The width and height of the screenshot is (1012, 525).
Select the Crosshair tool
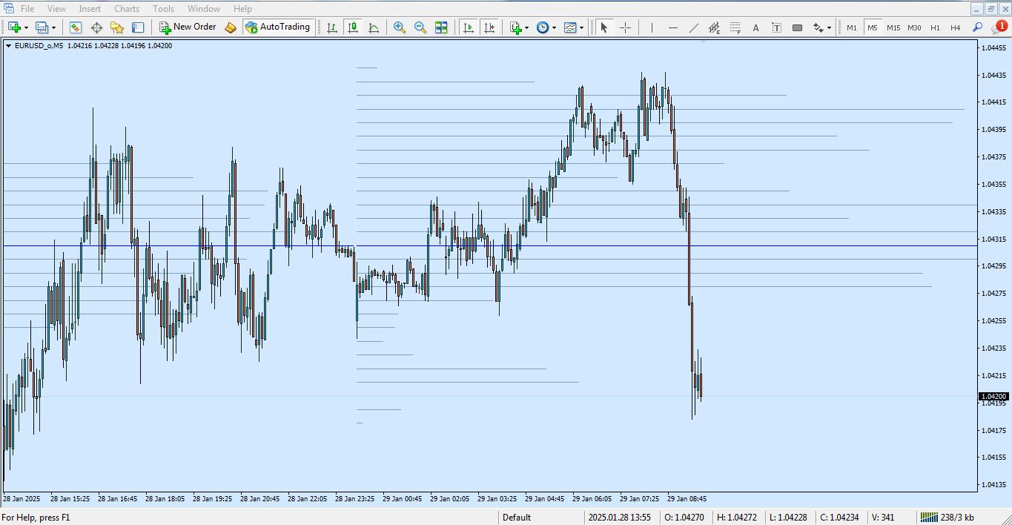coord(625,27)
